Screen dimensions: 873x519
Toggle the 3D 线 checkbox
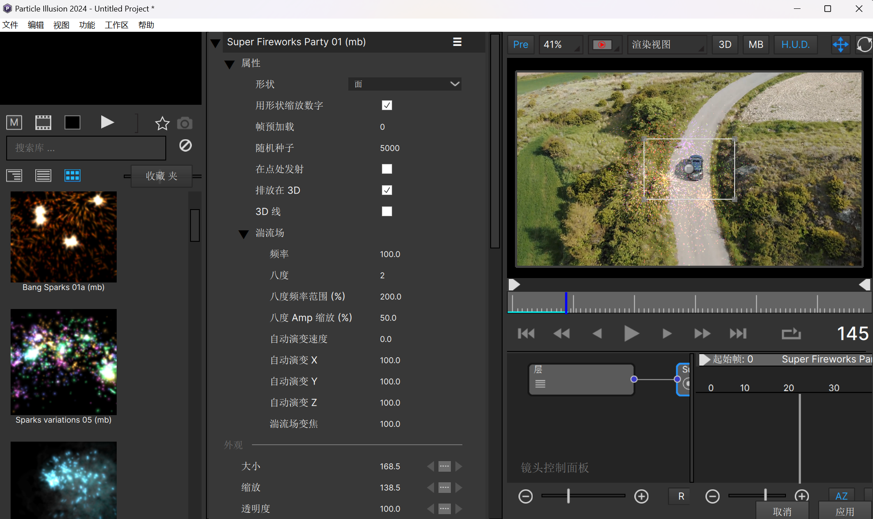[x=387, y=211]
